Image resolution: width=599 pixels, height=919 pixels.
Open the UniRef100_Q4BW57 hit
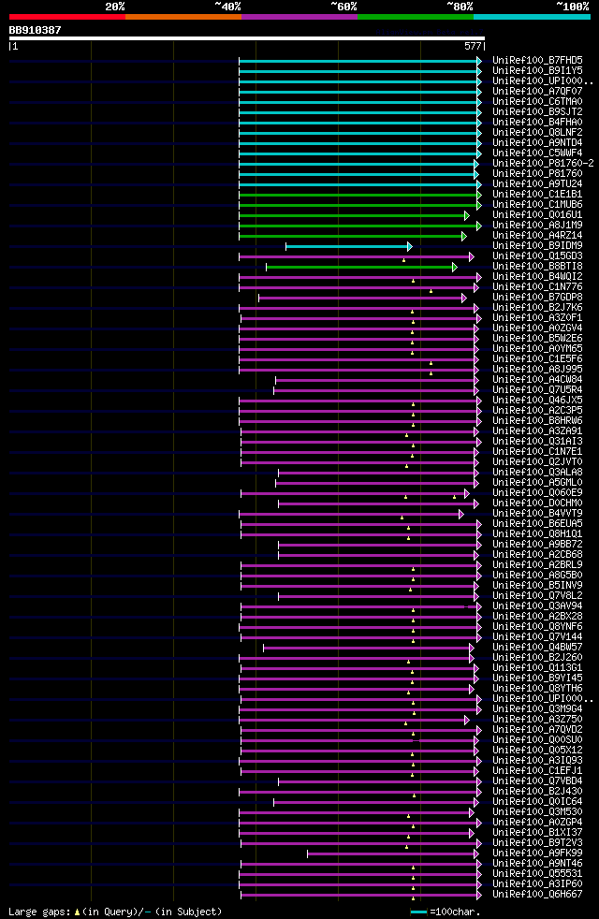[537, 647]
